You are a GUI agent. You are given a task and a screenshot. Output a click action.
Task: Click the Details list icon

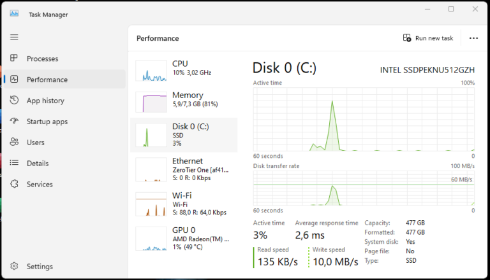(x=14, y=164)
